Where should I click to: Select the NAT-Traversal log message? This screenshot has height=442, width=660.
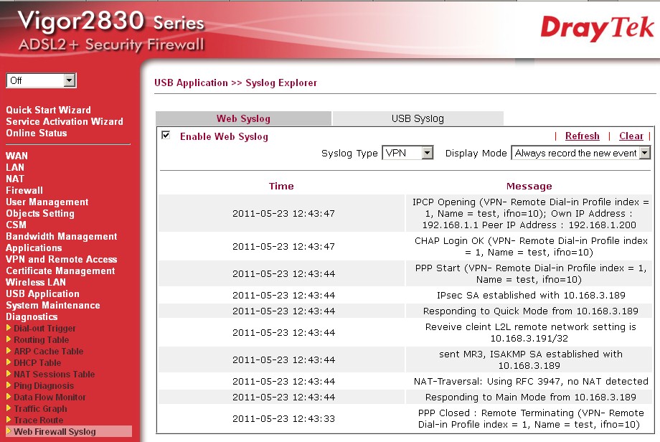(531, 382)
